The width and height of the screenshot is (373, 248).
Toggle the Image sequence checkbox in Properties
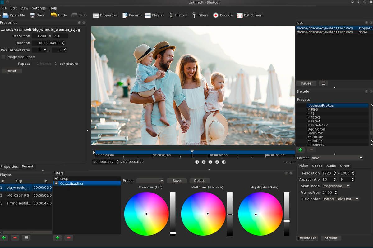(x=3, y=57)
